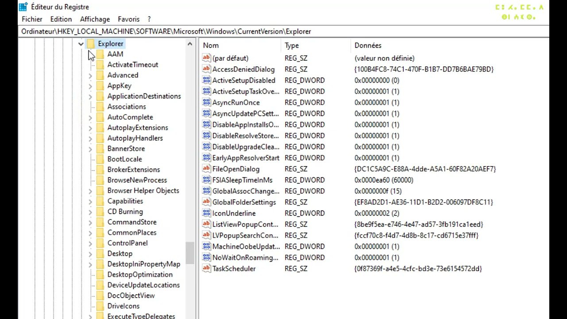
Task: Collapse the Explorer key
Action: (x=81, y=43)
